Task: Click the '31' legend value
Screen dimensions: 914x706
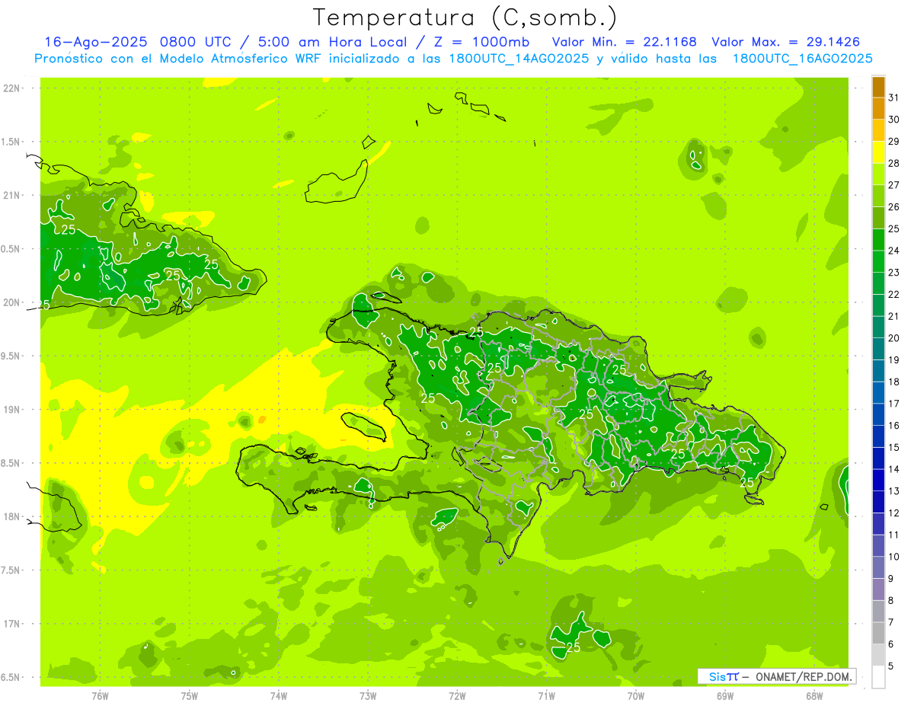Action: [893, 97]
